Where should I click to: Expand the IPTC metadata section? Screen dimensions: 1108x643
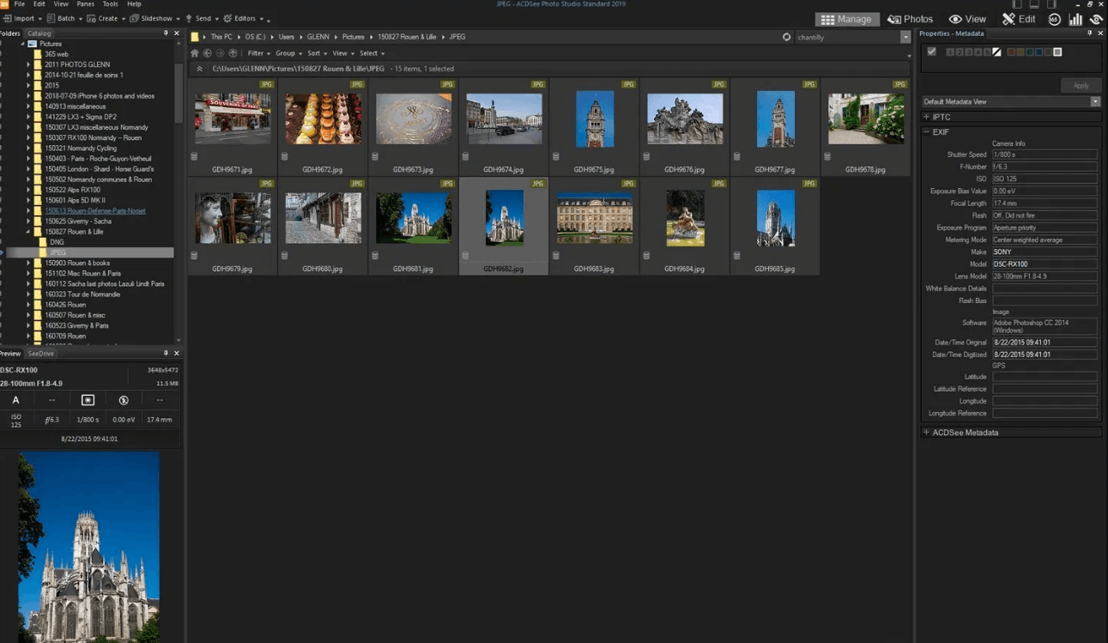coord(926,117)
